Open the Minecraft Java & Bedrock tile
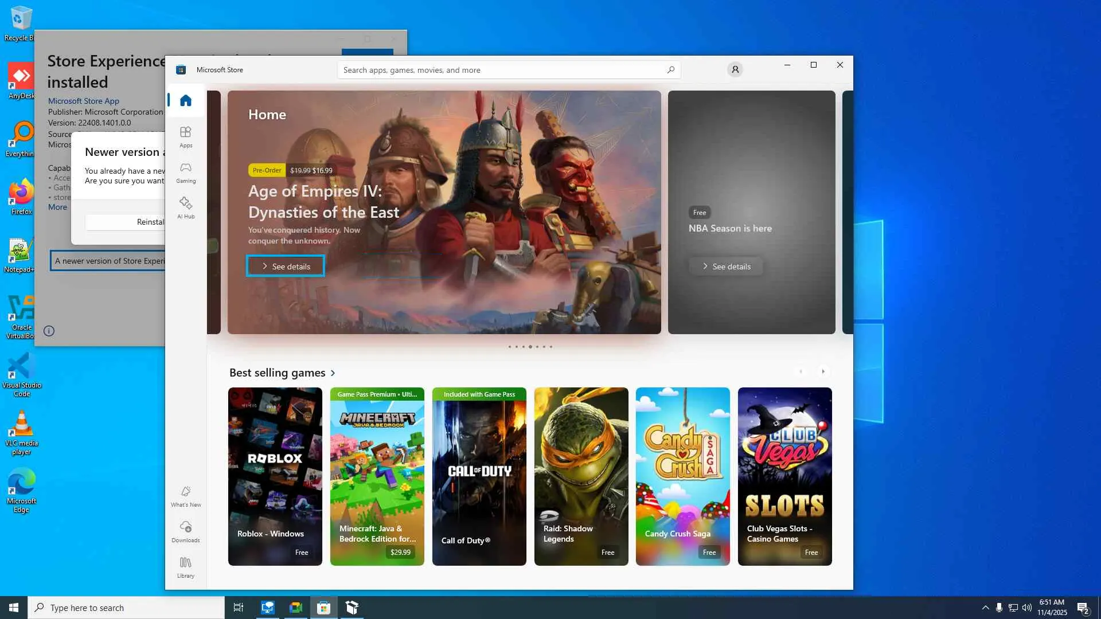The image size is (1101, 619). [377, 476]
